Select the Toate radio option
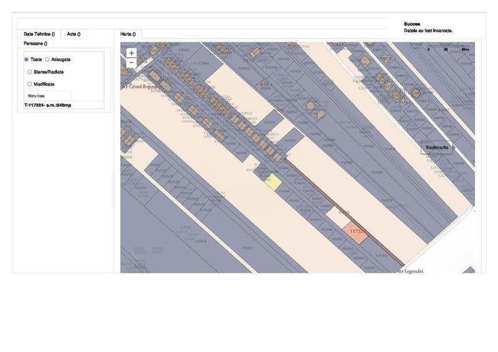Screen dimensions: 498x352 26,59
